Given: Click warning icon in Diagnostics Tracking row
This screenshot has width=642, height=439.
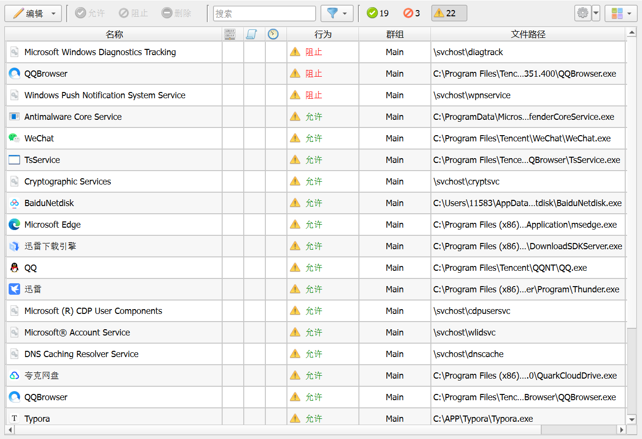Looking at the screenshot, I should pos(295,52).
